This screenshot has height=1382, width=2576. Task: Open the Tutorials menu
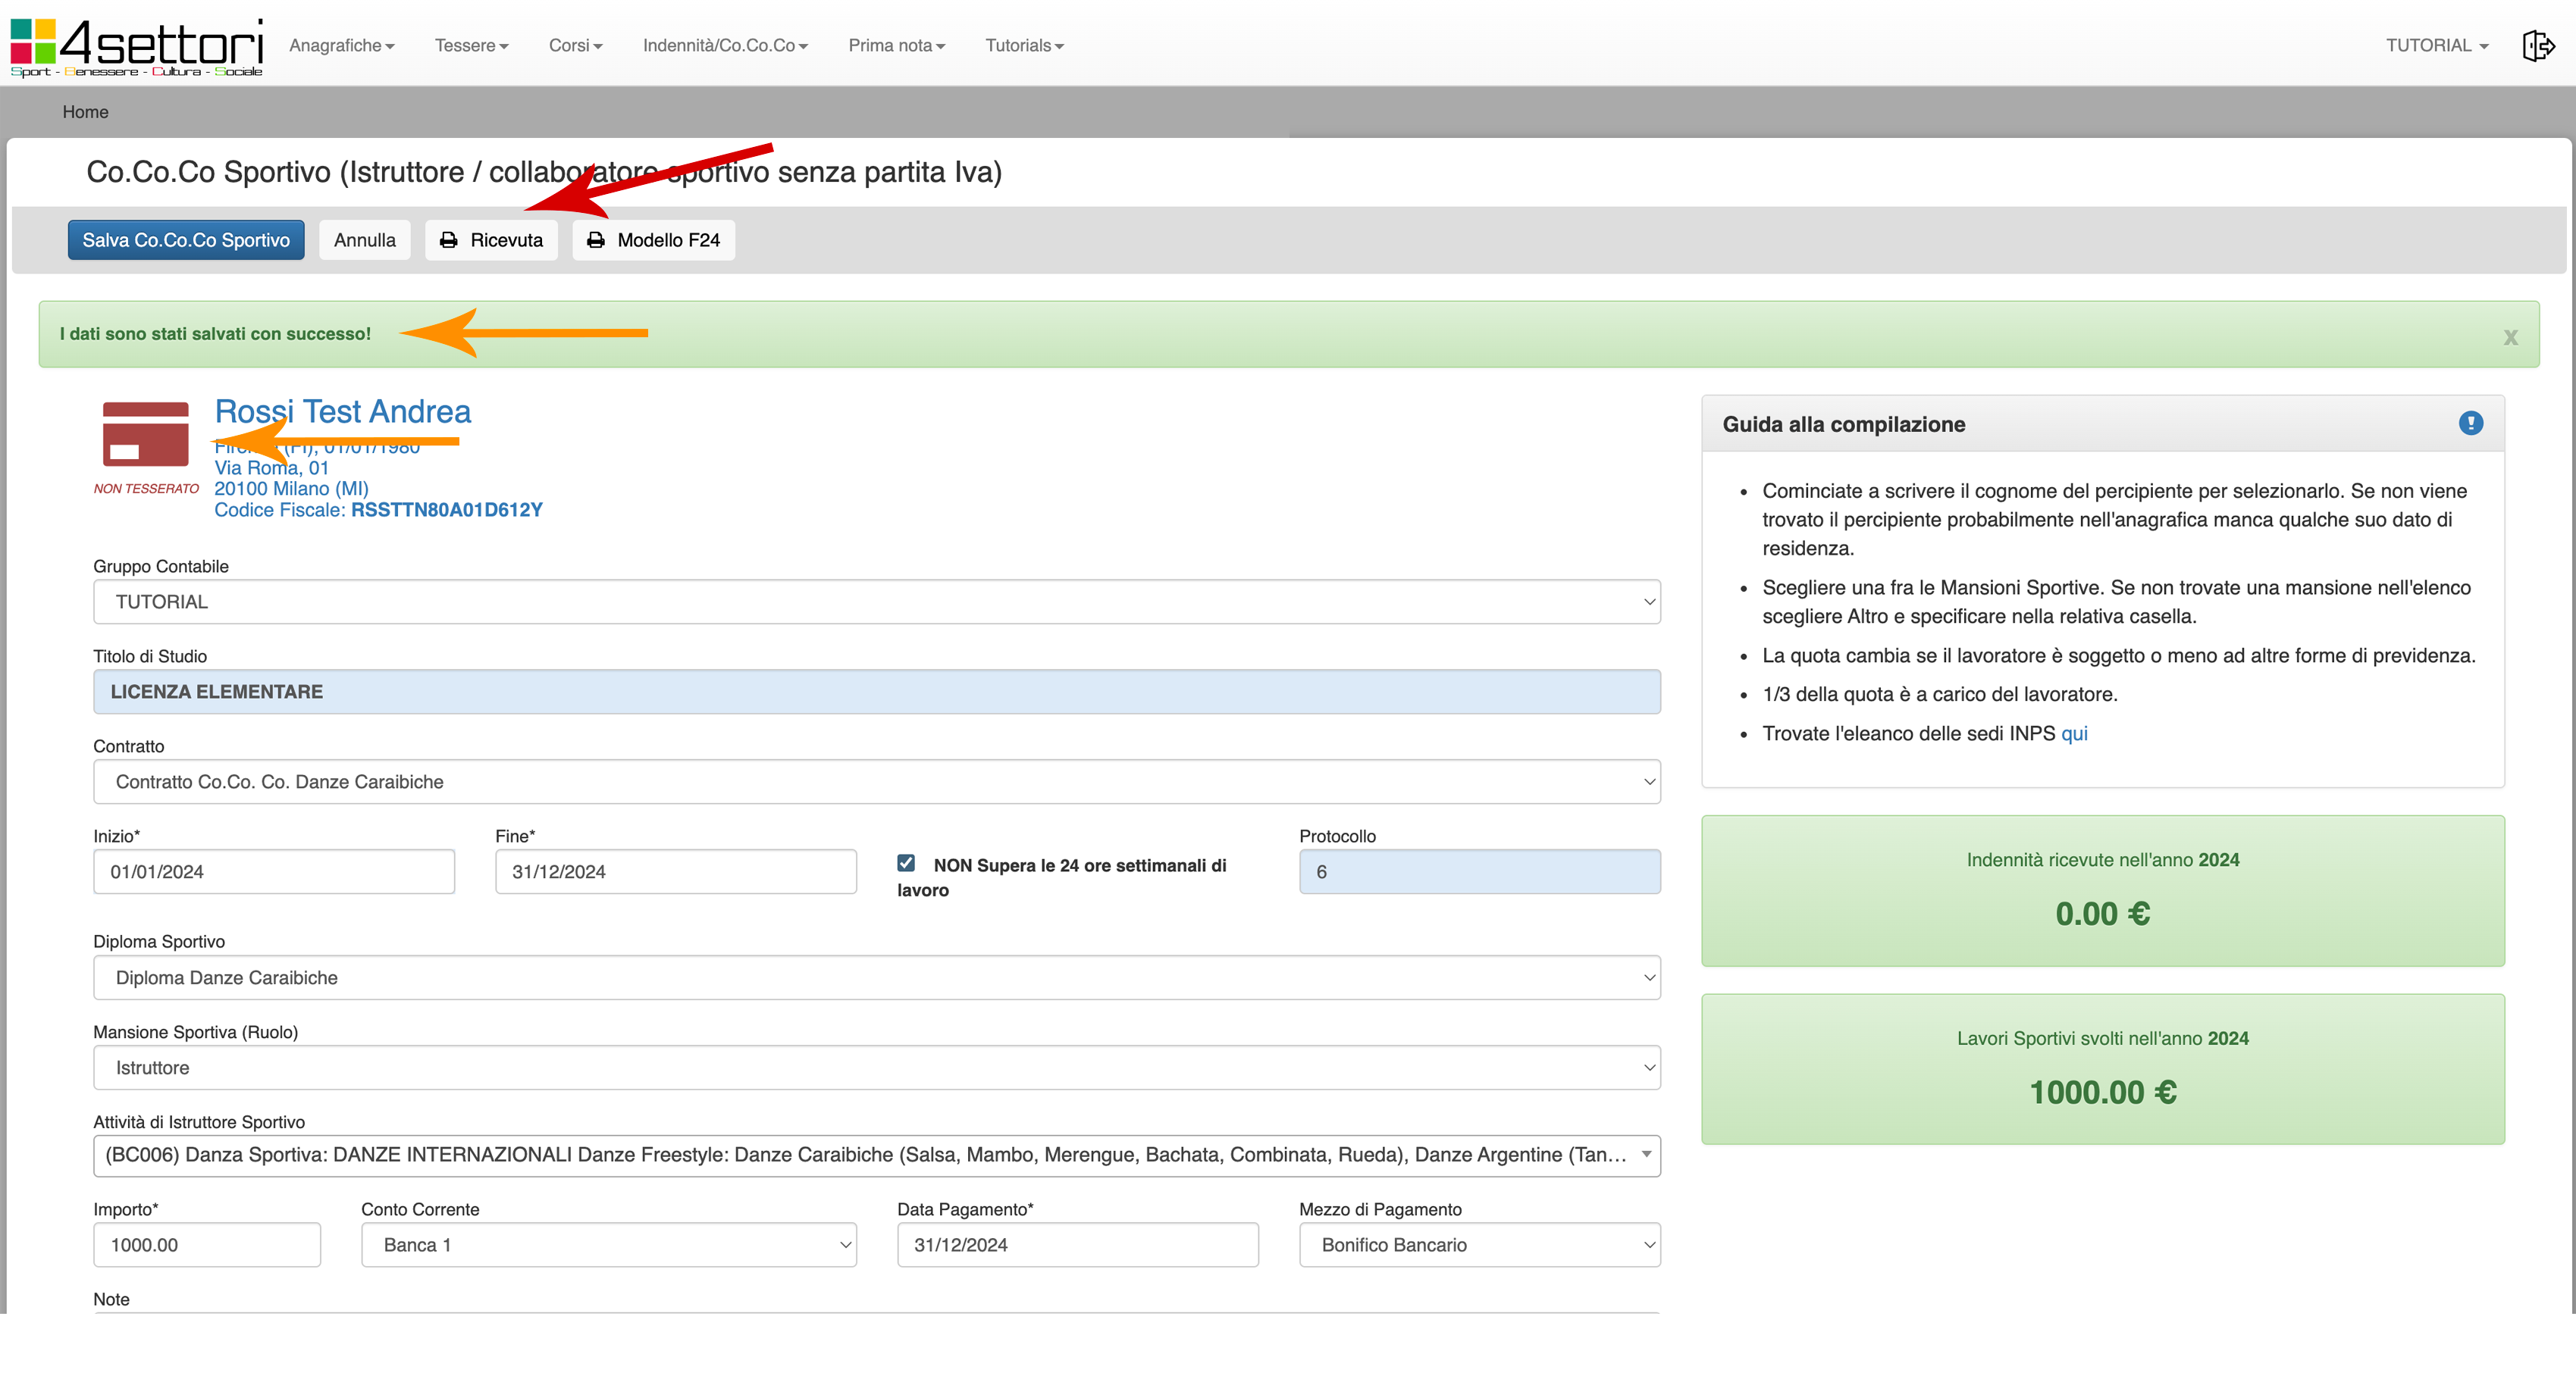point(1024,46)
